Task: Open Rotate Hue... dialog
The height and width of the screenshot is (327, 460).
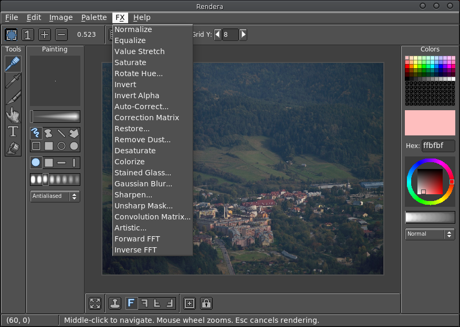Action: point(153,73)
